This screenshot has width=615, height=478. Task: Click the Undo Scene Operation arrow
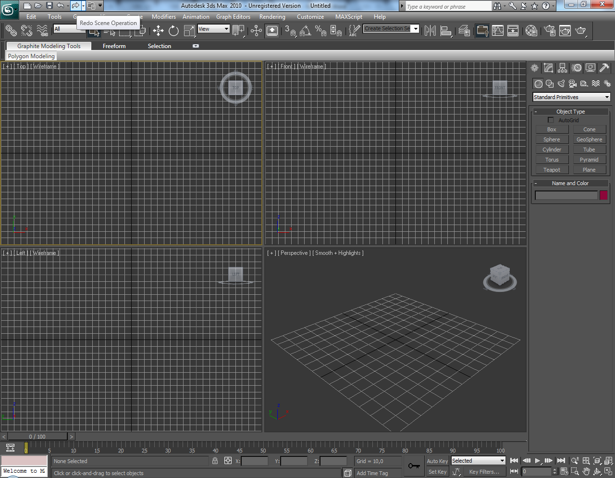[x=60, y=6]
